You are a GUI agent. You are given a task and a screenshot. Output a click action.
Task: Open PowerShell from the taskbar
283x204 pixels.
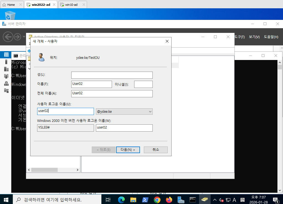[x=145, y=200]
